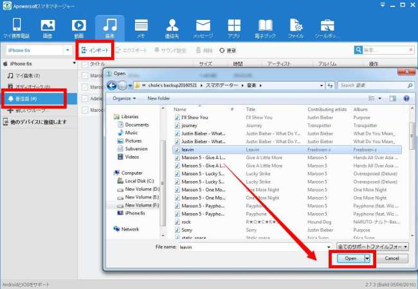
Task: Open the Toolbox tab icon
Action: (x=327, y=26)
